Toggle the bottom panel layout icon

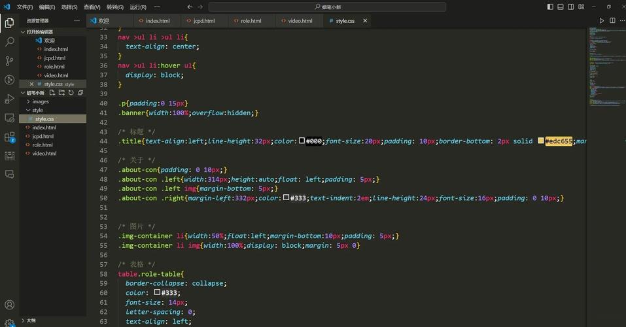point(562,7)
